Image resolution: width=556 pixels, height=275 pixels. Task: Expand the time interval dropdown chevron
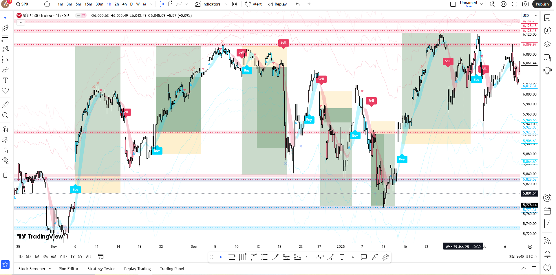click(x=151, y=4)
